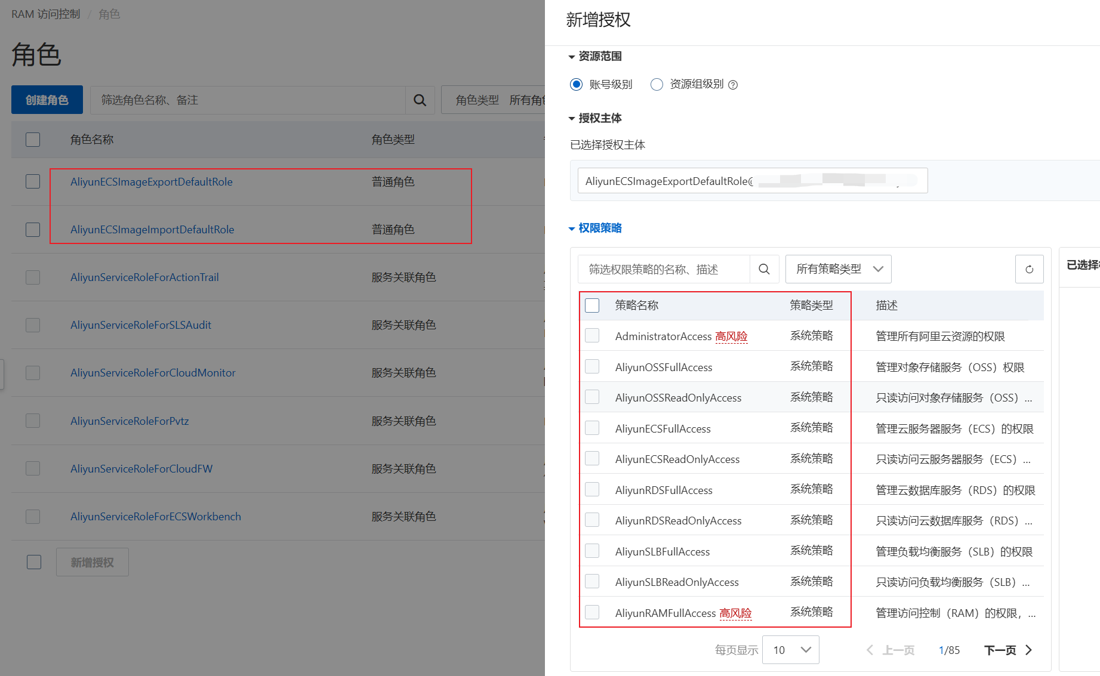Click the role name filter input field
The width and height of the screenshot is (1100, 676).
point(247,100)
